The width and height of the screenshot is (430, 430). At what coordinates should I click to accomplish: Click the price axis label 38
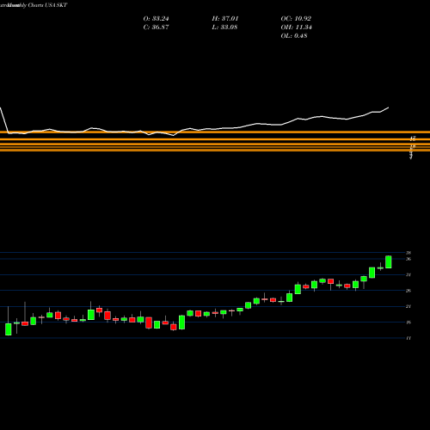coord(408,253)
